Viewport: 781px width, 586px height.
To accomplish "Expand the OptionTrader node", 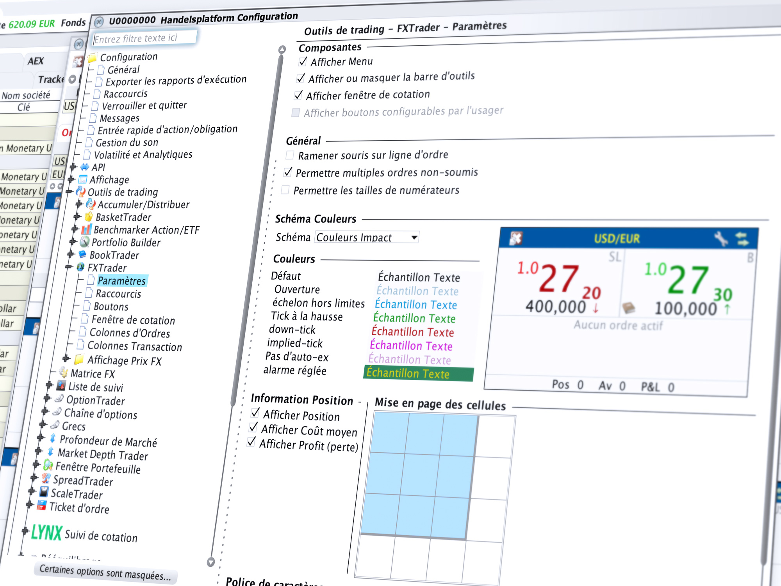I will click(x=47, y=398).
